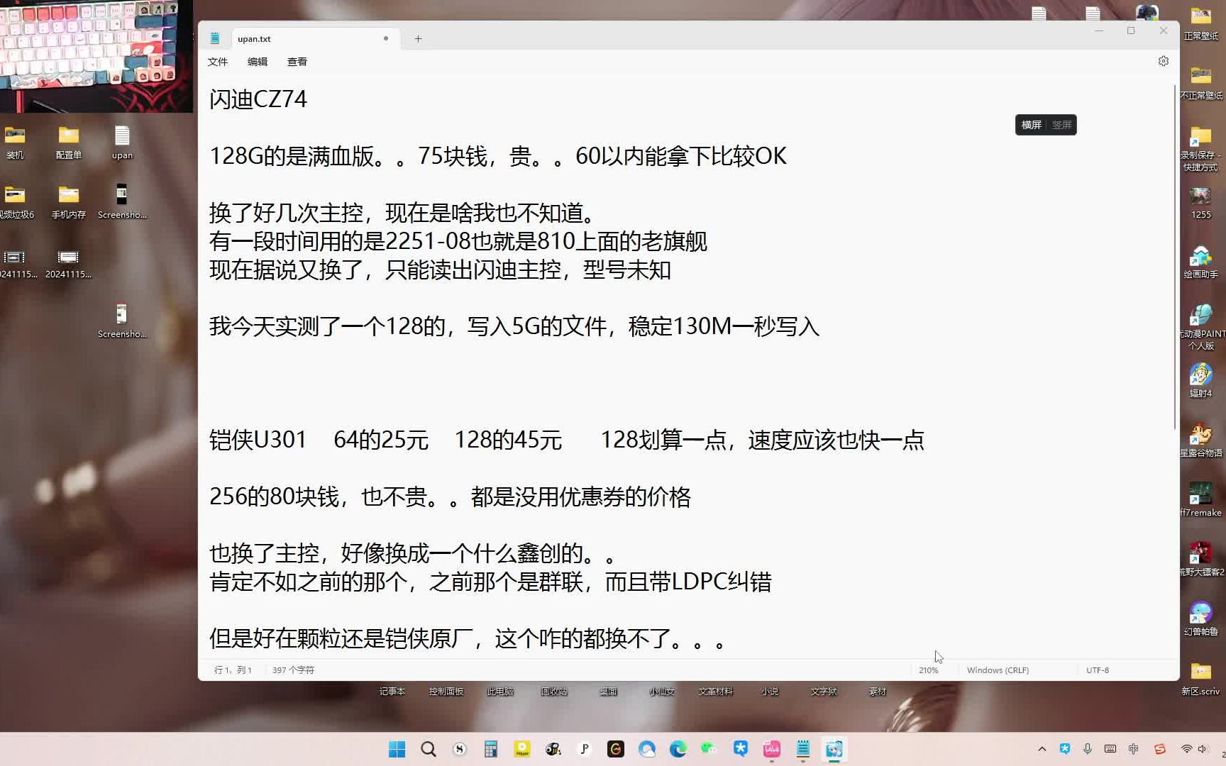Image resolution: width=1226 pixels, height=766 pixels.
Task: Open the yellow player app on taskbar
Action: [x=522, y=749]
